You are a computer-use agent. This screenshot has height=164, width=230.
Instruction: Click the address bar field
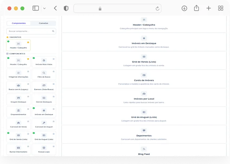coord(117,8)
